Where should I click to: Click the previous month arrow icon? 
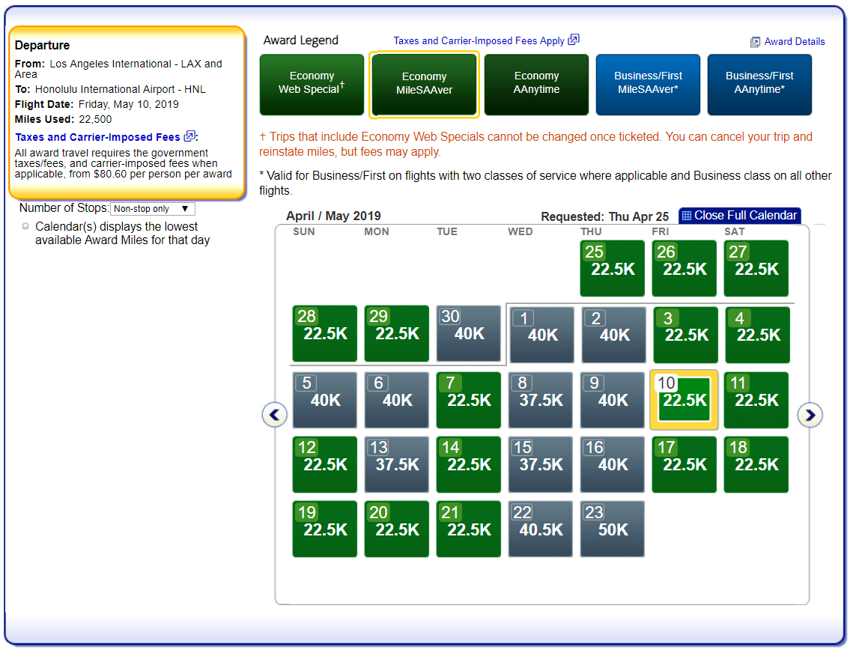click(275, 415)
